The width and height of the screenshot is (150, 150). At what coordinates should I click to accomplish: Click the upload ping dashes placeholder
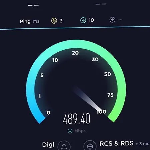click(x=120, y=20)
